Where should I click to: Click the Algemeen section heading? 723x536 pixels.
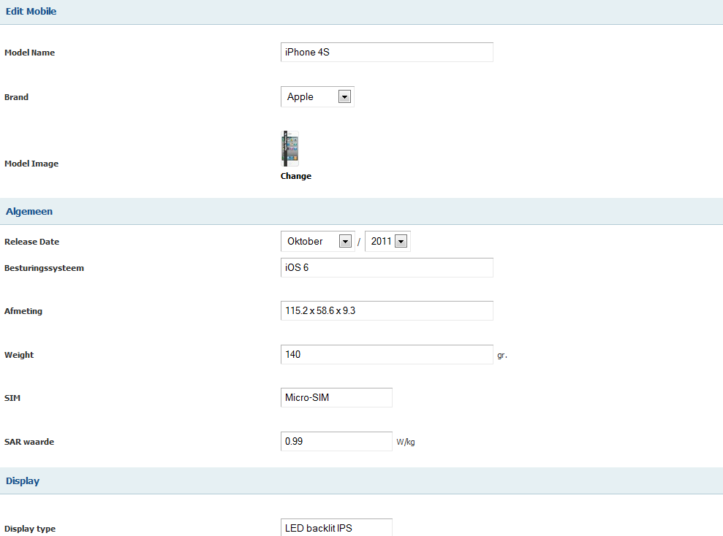click(x=29, y=211)
